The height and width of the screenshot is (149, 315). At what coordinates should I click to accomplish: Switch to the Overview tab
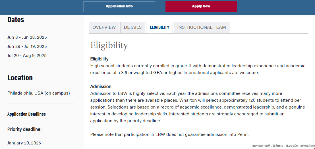104,27
